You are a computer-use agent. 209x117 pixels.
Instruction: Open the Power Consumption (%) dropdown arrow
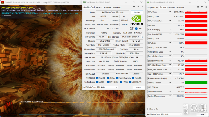[x=170, y=78]
